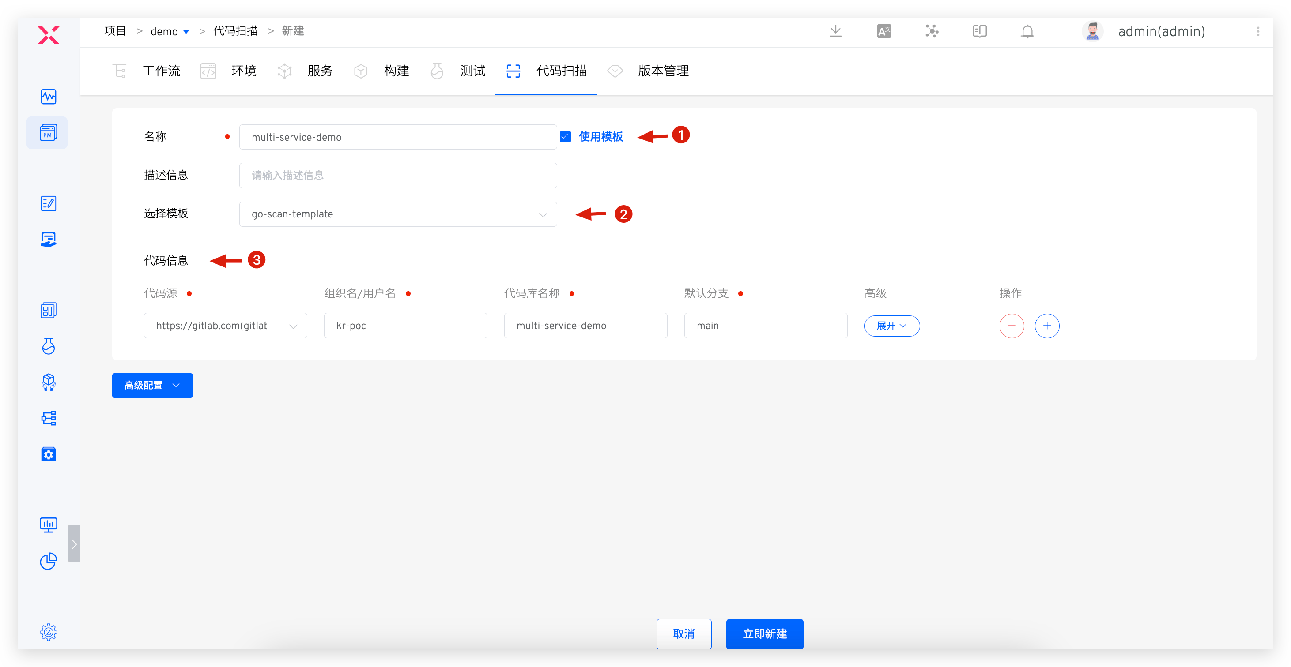
Task: Expand the 展开 advanced options
Action: point(891,326)
